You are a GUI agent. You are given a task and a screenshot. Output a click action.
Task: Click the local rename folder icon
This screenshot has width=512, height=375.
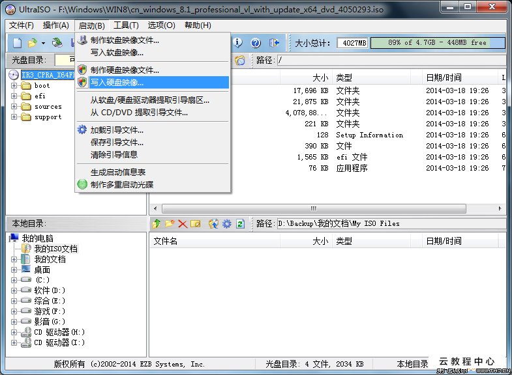pyautogui.click(x=195, y=223)
